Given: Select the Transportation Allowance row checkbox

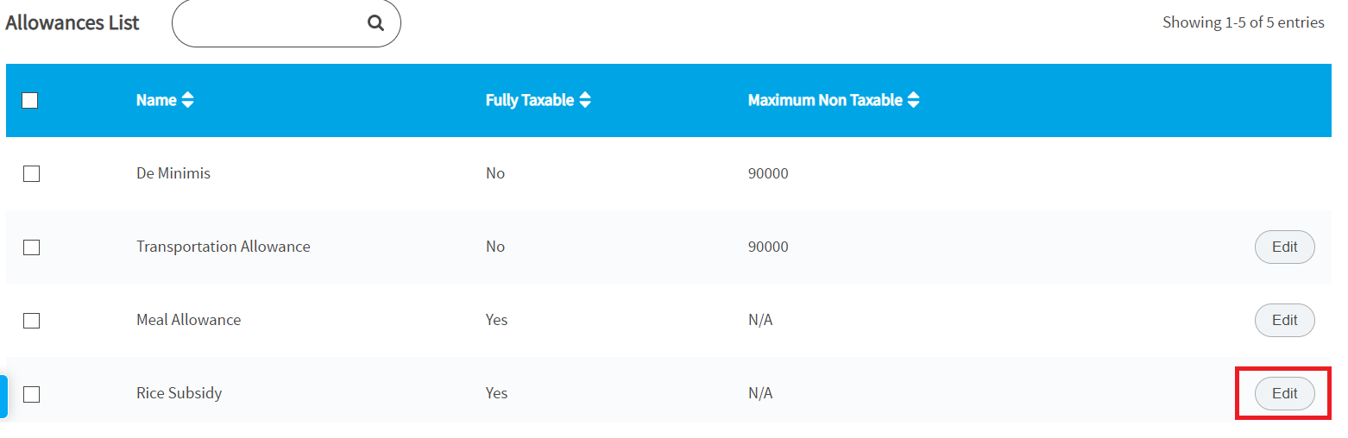Looking at the screenshot, I should [31, 247].
